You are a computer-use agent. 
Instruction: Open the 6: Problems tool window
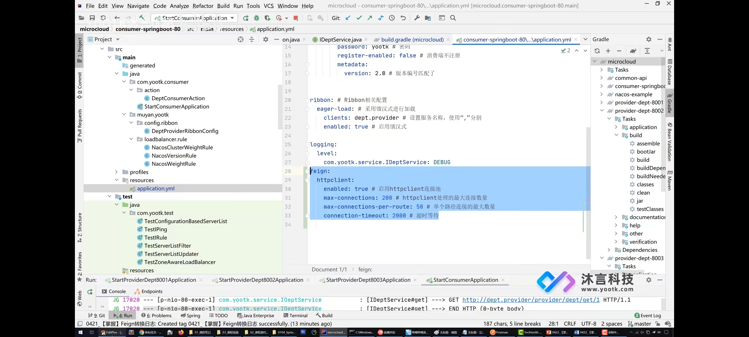point(156,315)
